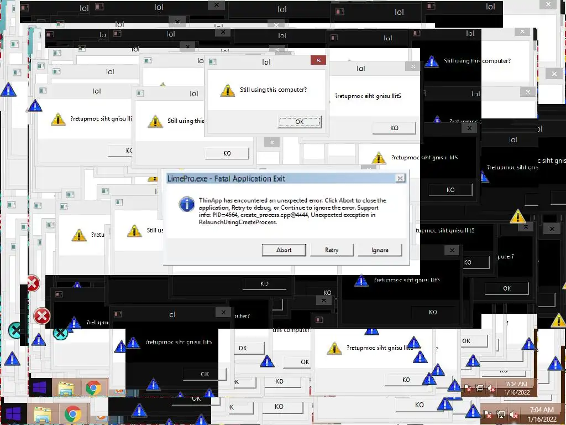Click KO button under cut-off 'Still using this' dialog

(227, 153)
